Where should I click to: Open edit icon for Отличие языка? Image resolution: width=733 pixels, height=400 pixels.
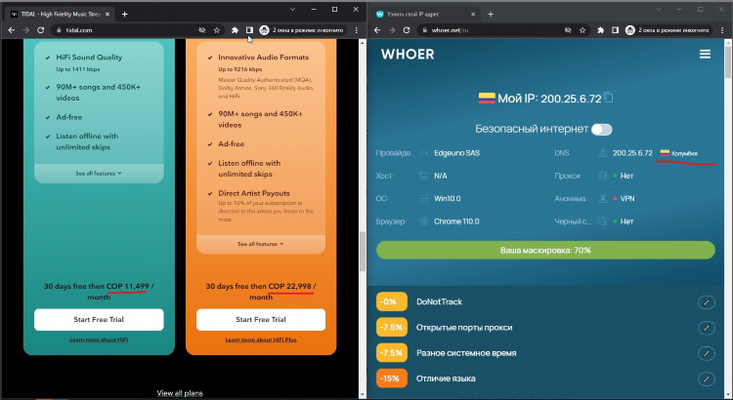tap(707, 379)
